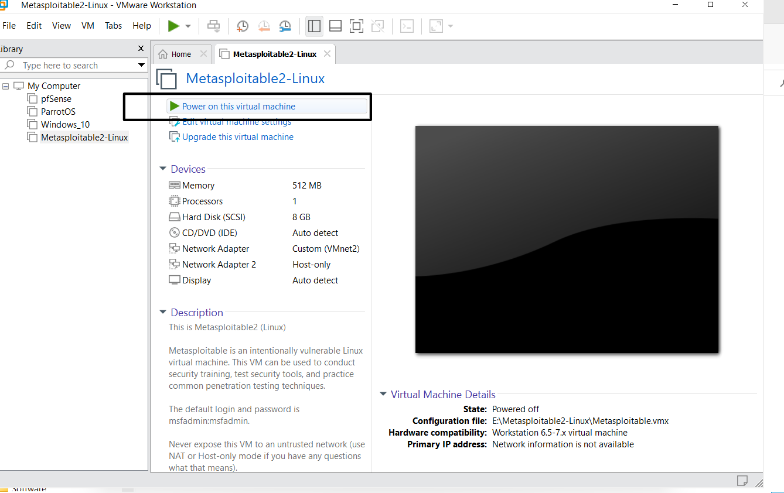Select the ParrotOS virtual machine
This screenshot has height=493, width=784.
coord(58,112)
